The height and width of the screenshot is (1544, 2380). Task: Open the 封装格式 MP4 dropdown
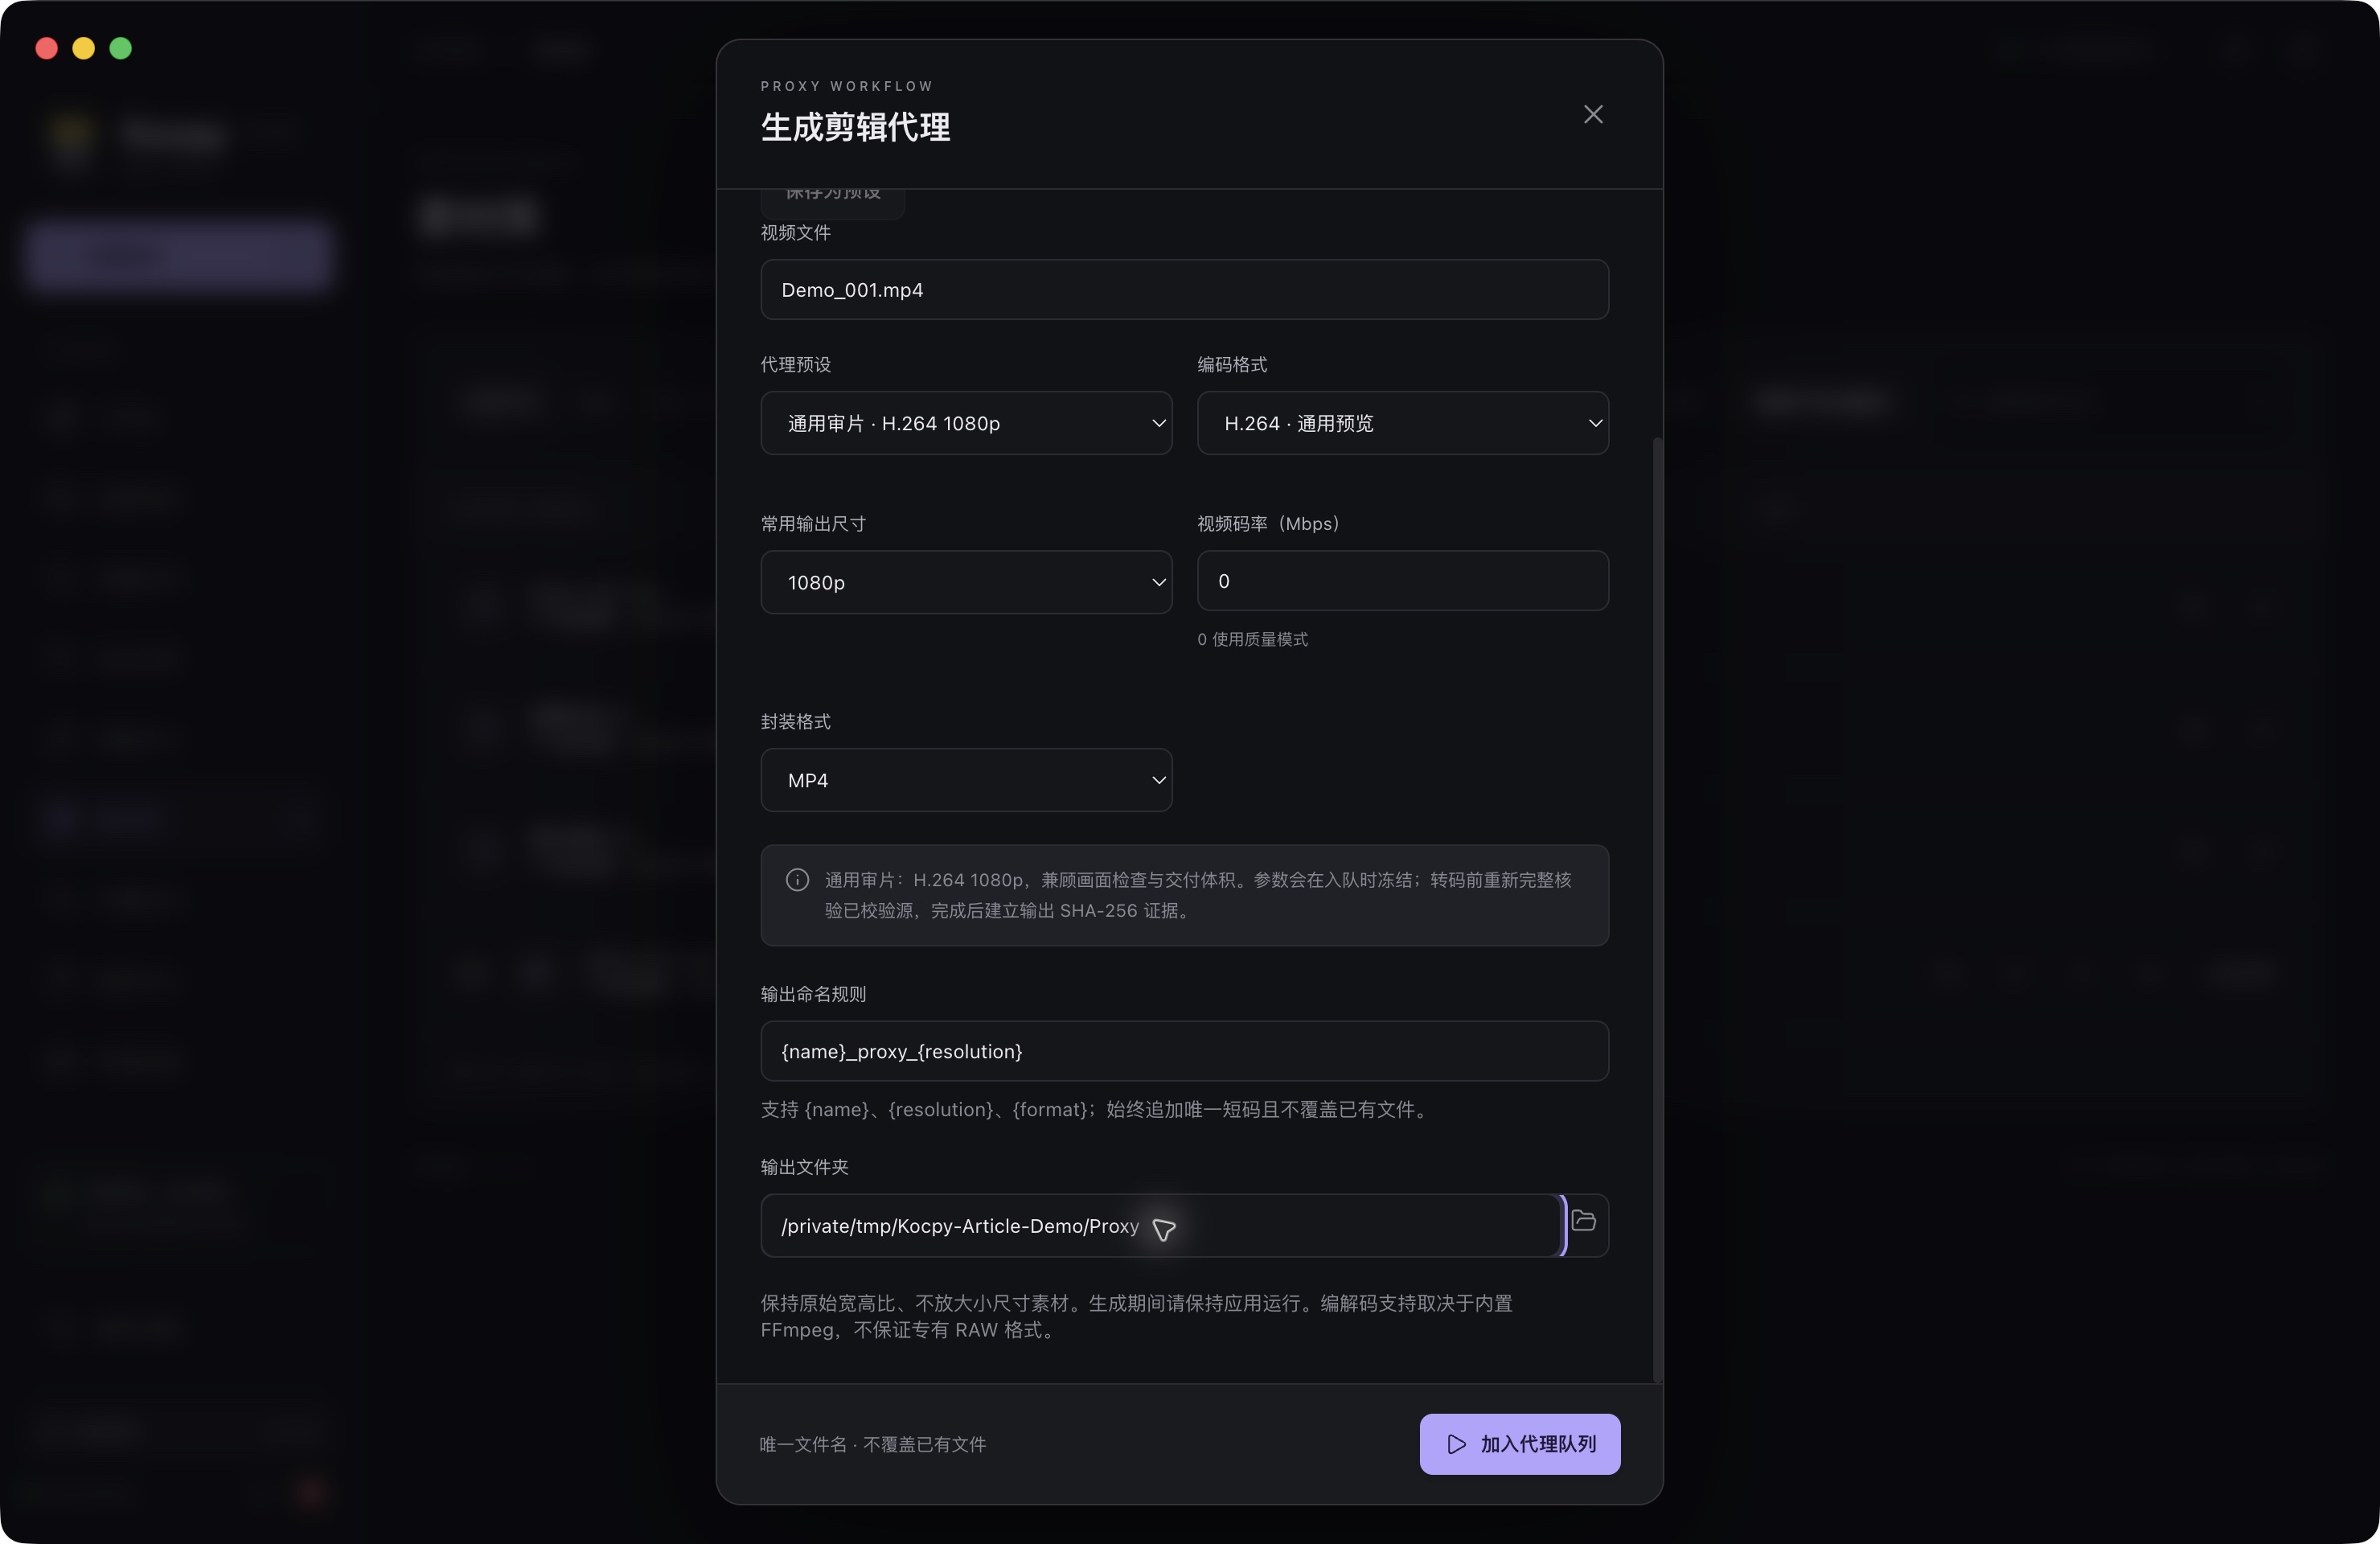click(966, 780)
